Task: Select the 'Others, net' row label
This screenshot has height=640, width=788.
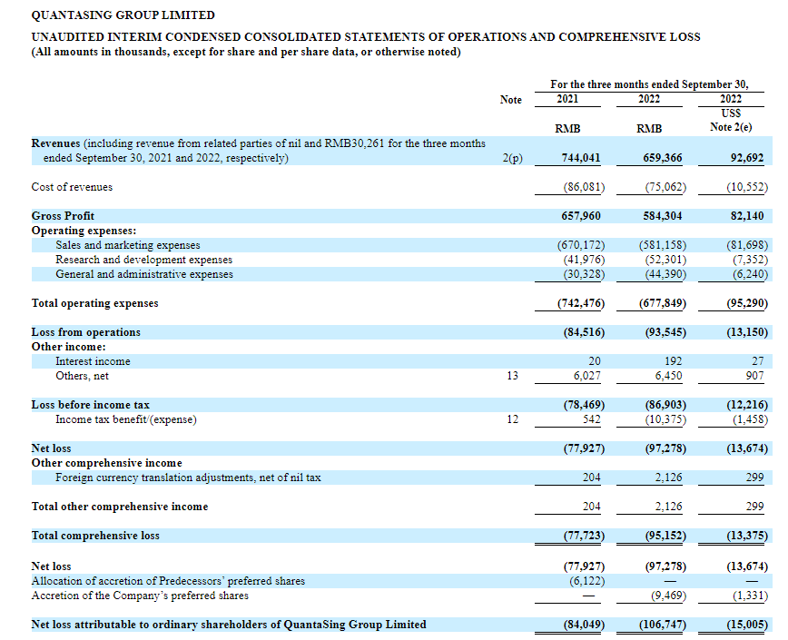Action: [82, 376]
